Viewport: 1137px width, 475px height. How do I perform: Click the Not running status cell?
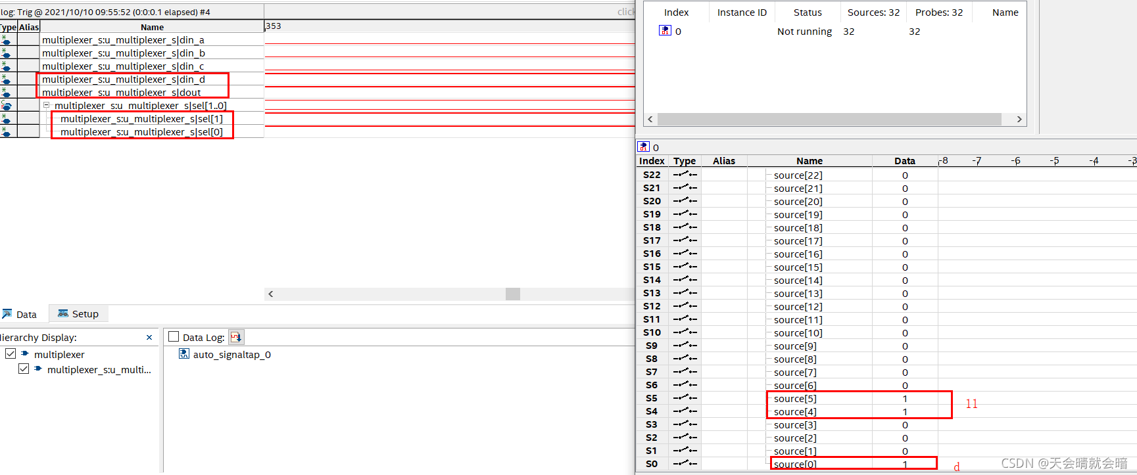pos(804,32)
